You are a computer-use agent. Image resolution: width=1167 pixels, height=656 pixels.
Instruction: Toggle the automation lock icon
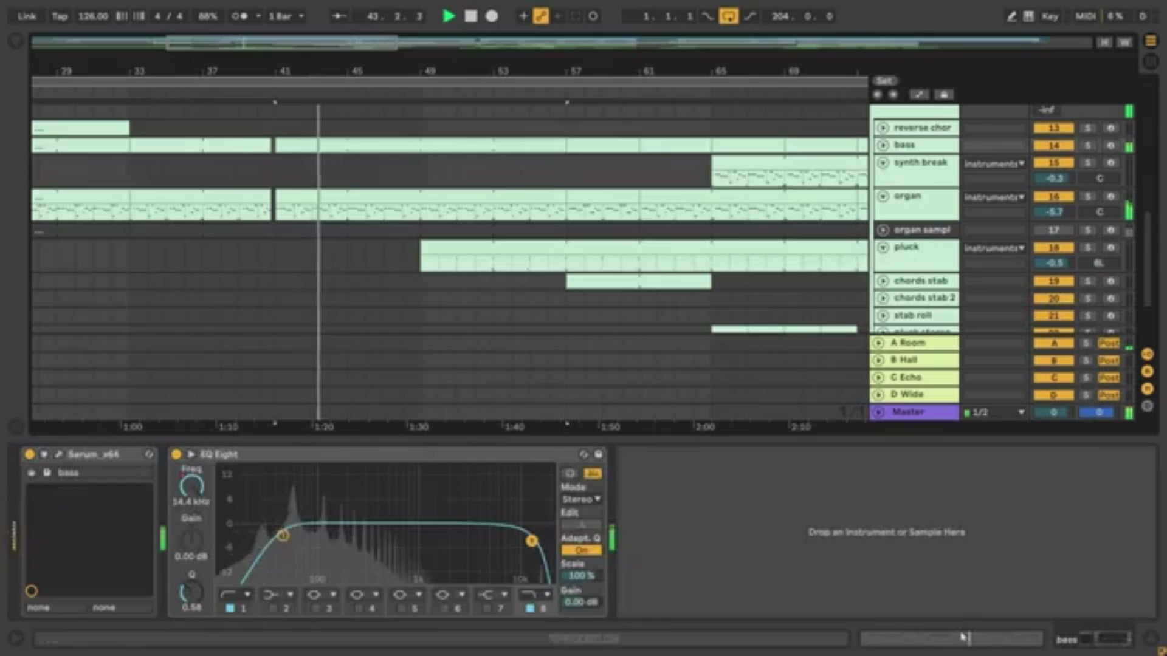[x=943, y=95]
